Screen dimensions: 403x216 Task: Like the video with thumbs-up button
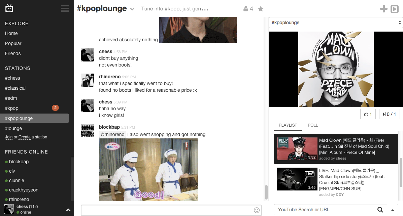(368, 114)
